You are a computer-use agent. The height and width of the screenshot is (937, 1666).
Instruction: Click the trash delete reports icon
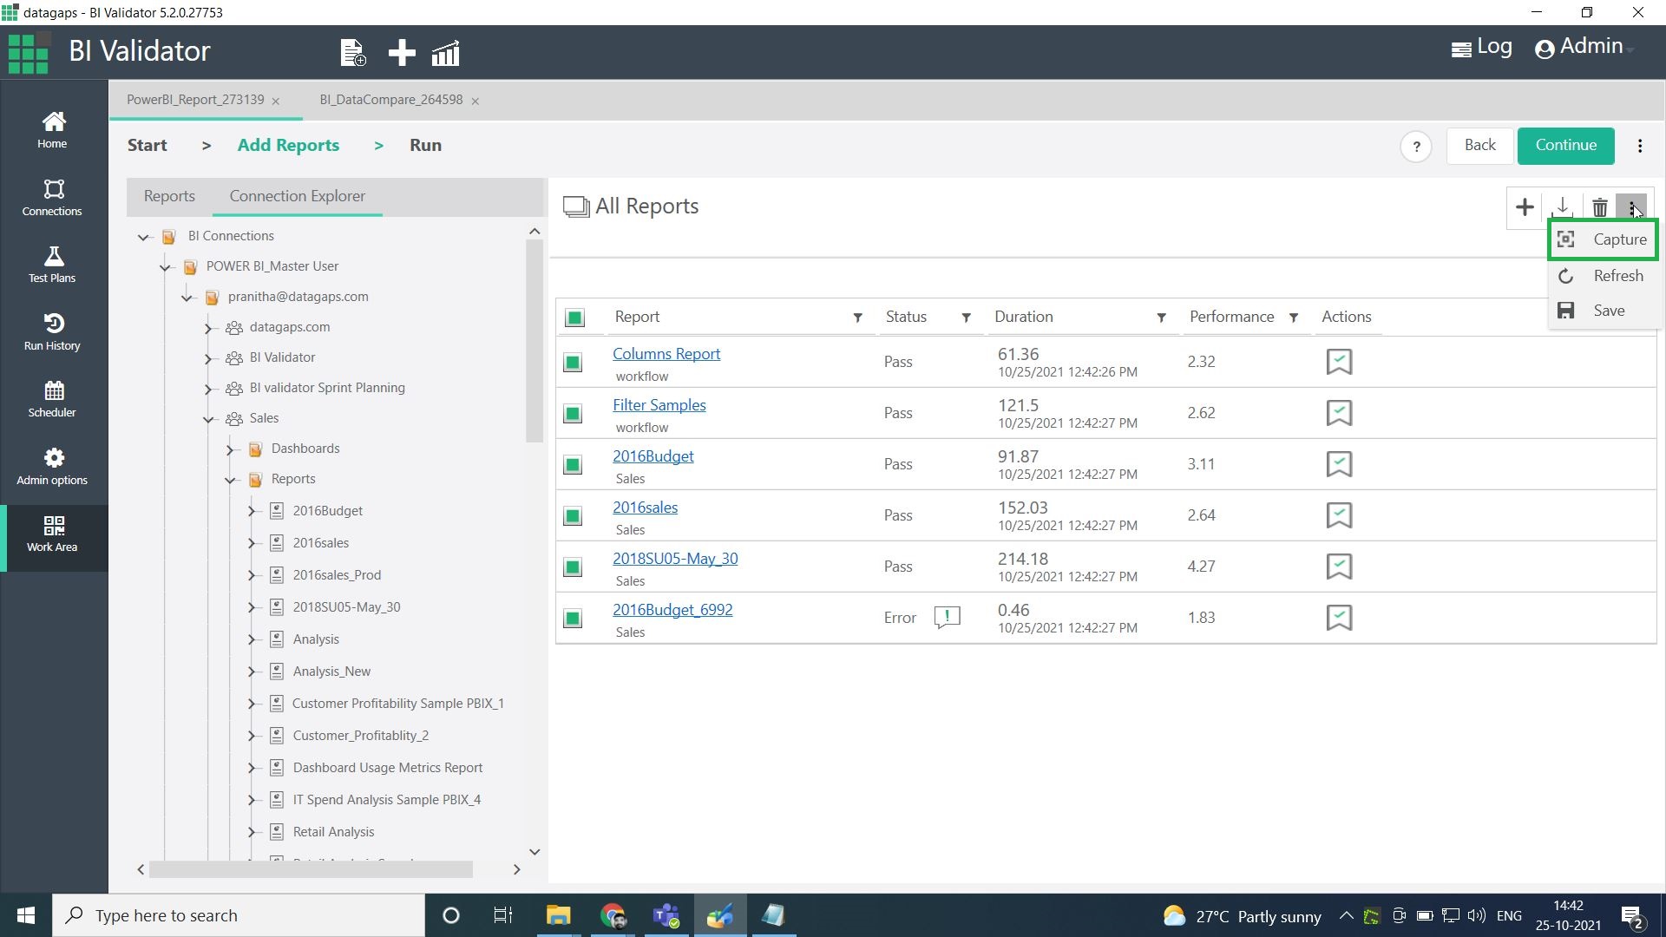(1599, 207)
